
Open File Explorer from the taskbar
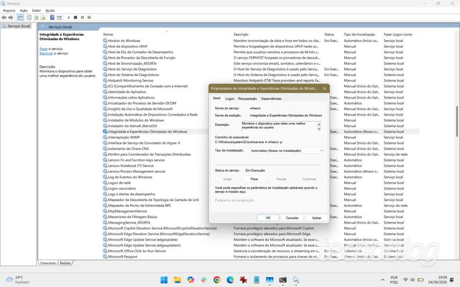[177, 280]
